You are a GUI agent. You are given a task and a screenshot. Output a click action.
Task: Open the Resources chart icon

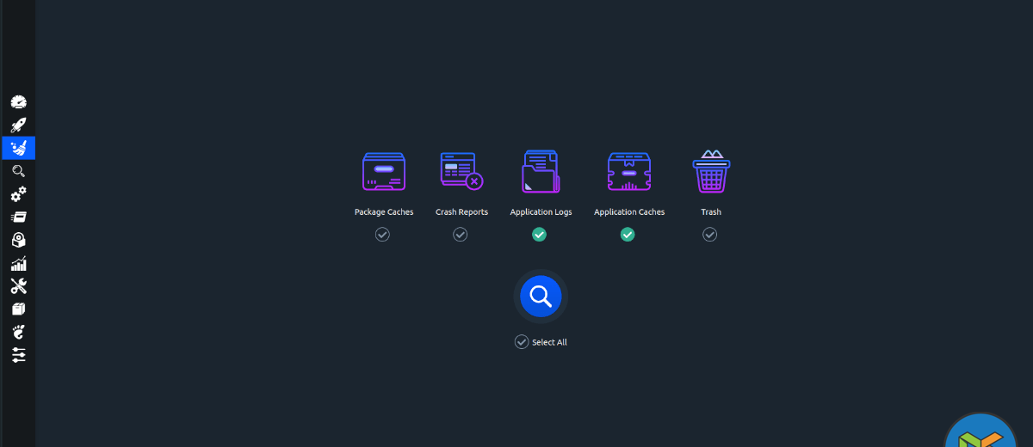point(18,263)
